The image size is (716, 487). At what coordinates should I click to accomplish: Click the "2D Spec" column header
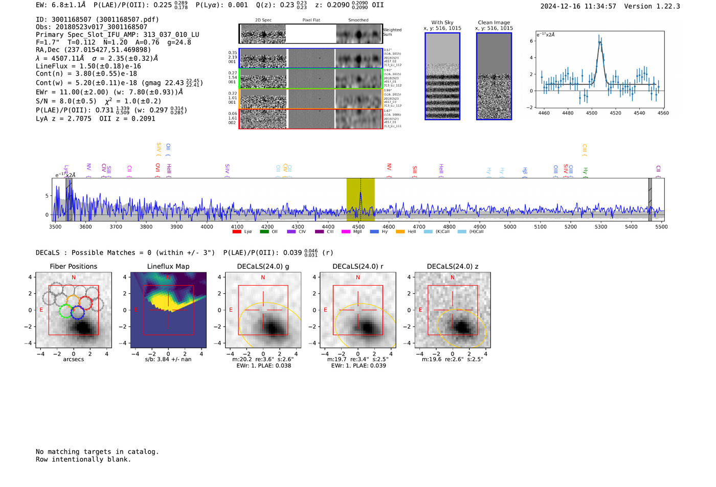(x=263, y=20)
